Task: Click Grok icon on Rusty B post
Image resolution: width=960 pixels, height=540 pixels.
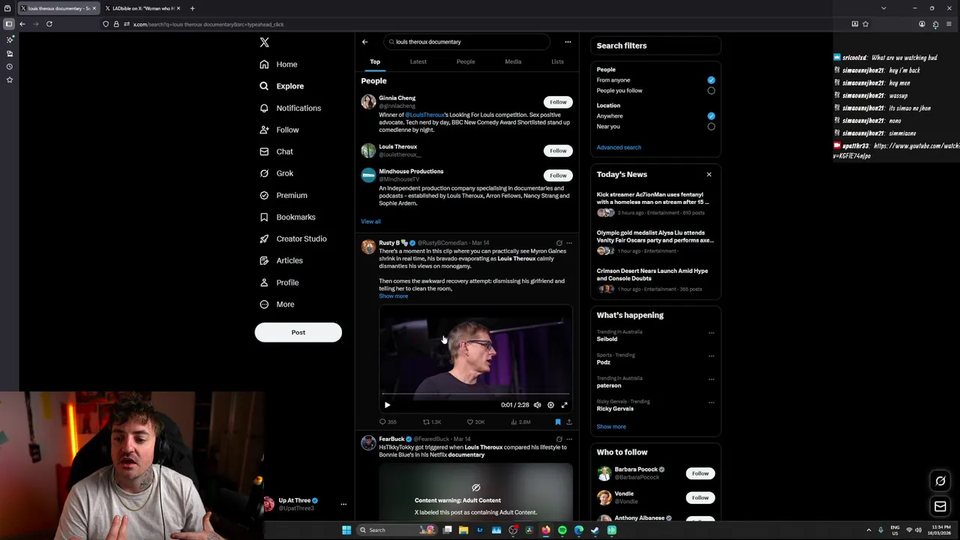Action: [x=559, y=243]
